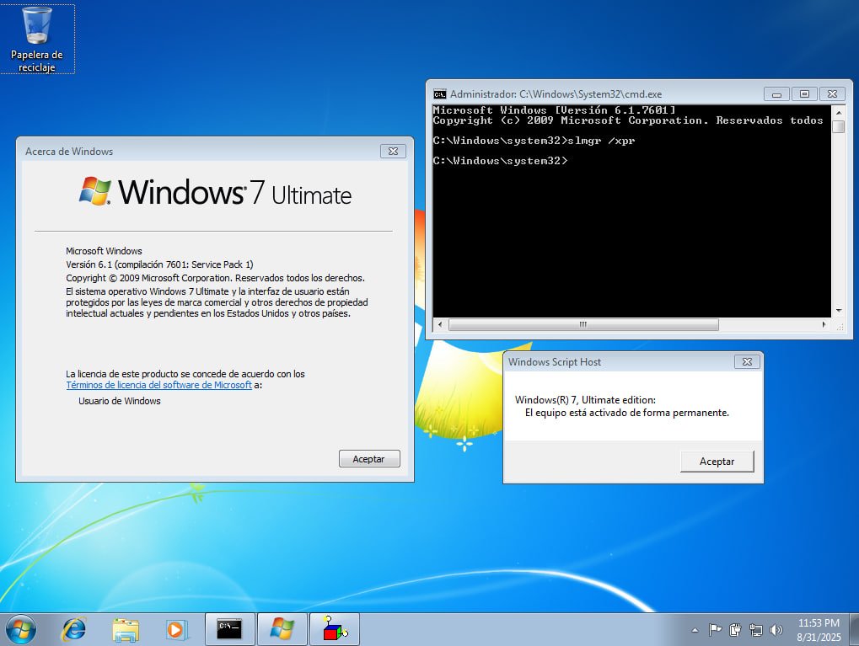Open the volume speaker tray icon
This screenshot has height=646, width=859.
pos(776,629)
